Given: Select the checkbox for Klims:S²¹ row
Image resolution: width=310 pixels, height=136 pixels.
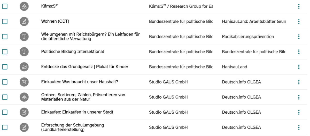Looking at the screenshot, I should coord(5,6).
